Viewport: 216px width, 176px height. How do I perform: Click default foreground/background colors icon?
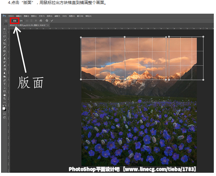pyautogui.click(x=3, y=106)
